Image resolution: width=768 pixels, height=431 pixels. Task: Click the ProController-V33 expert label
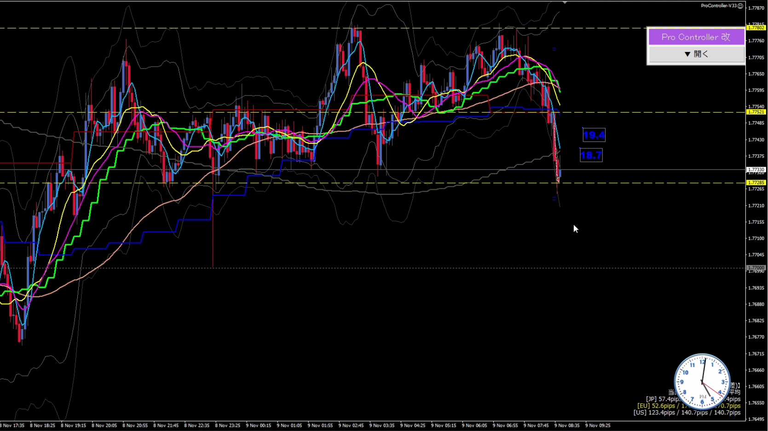719,6
